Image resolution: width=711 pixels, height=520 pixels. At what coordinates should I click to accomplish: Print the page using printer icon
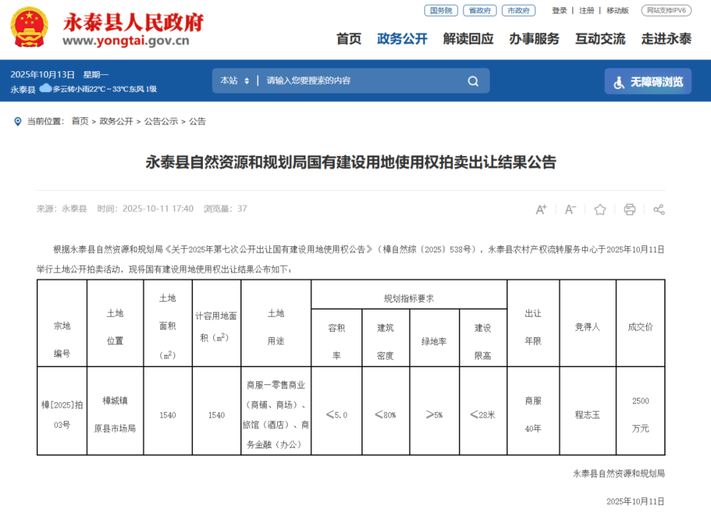(629, 209)
